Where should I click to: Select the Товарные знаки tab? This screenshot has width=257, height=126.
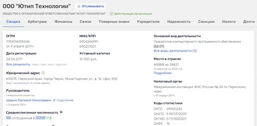coord(114,21)
